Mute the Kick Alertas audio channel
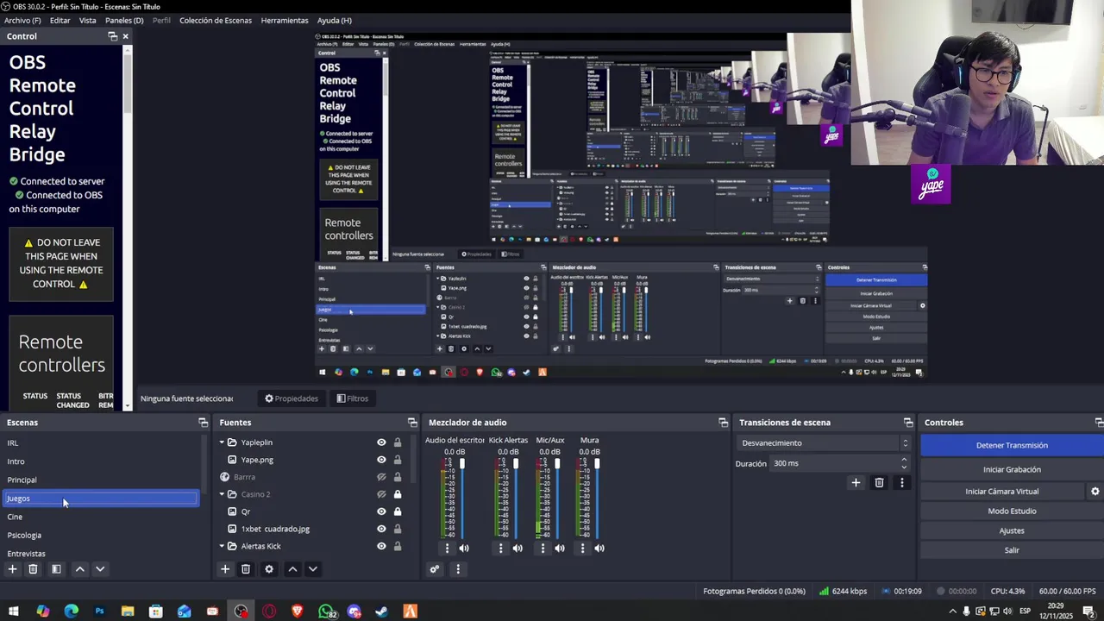 point(517,549)
